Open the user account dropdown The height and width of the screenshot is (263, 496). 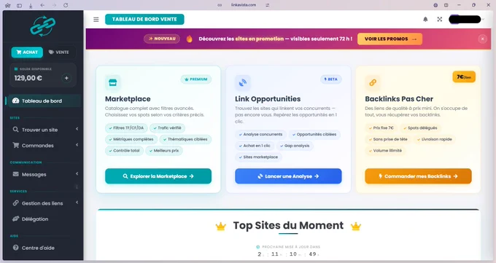pyautogui.click(x=467, y=19)
